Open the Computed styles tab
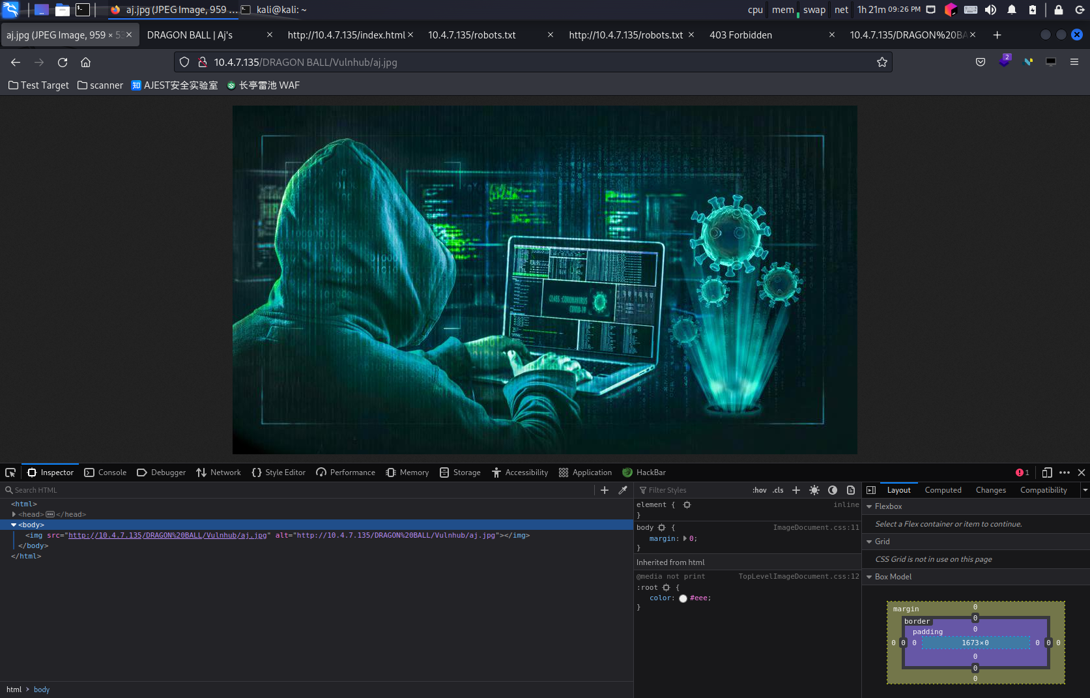1090x698 pixels. point(943,490)
